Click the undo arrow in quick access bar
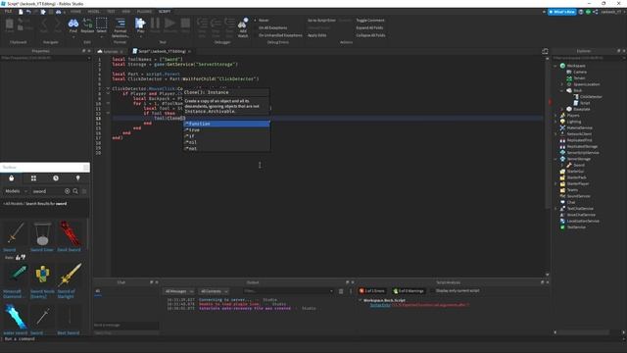 point(28,12)
